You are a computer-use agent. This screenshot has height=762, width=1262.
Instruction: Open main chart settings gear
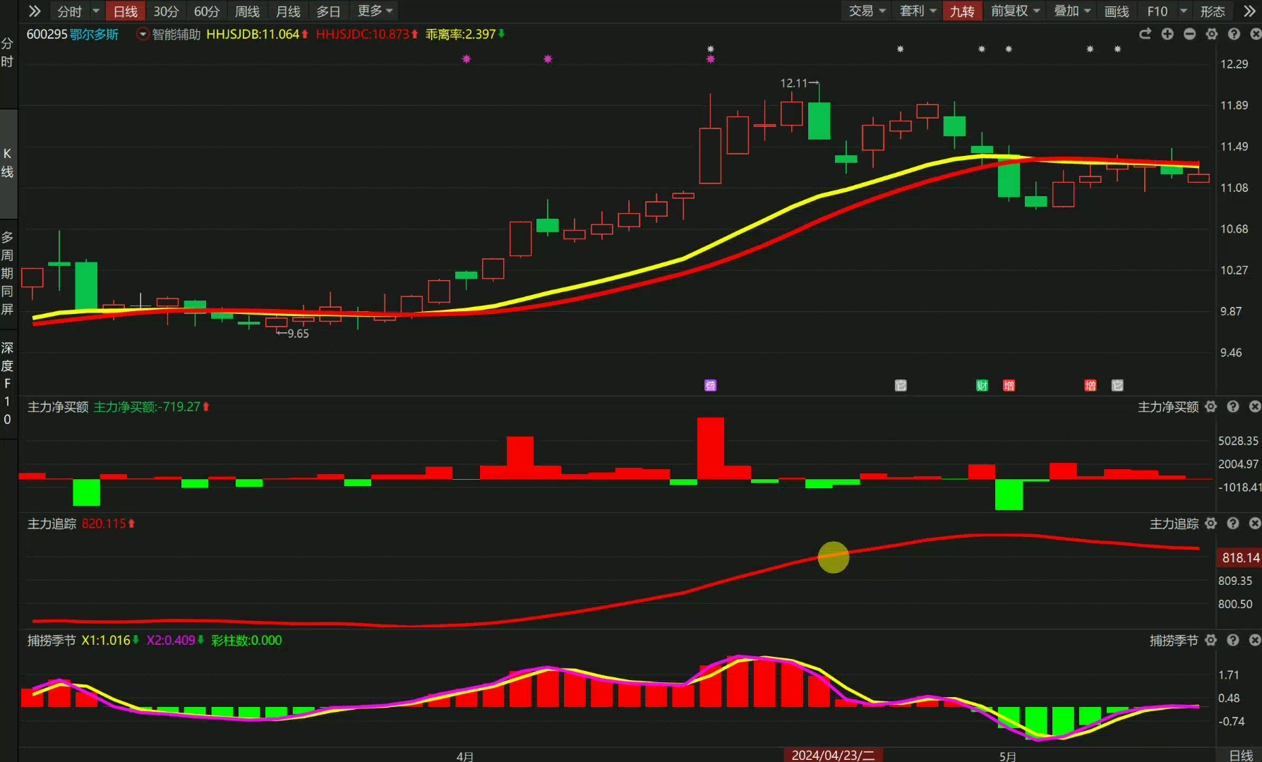1212,34
